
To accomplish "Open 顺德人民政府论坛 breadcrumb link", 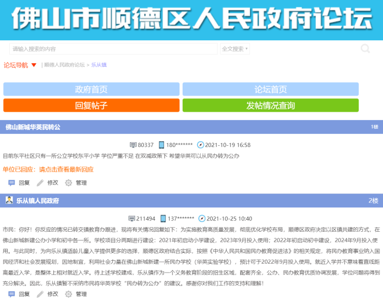I will pos(64,65).
